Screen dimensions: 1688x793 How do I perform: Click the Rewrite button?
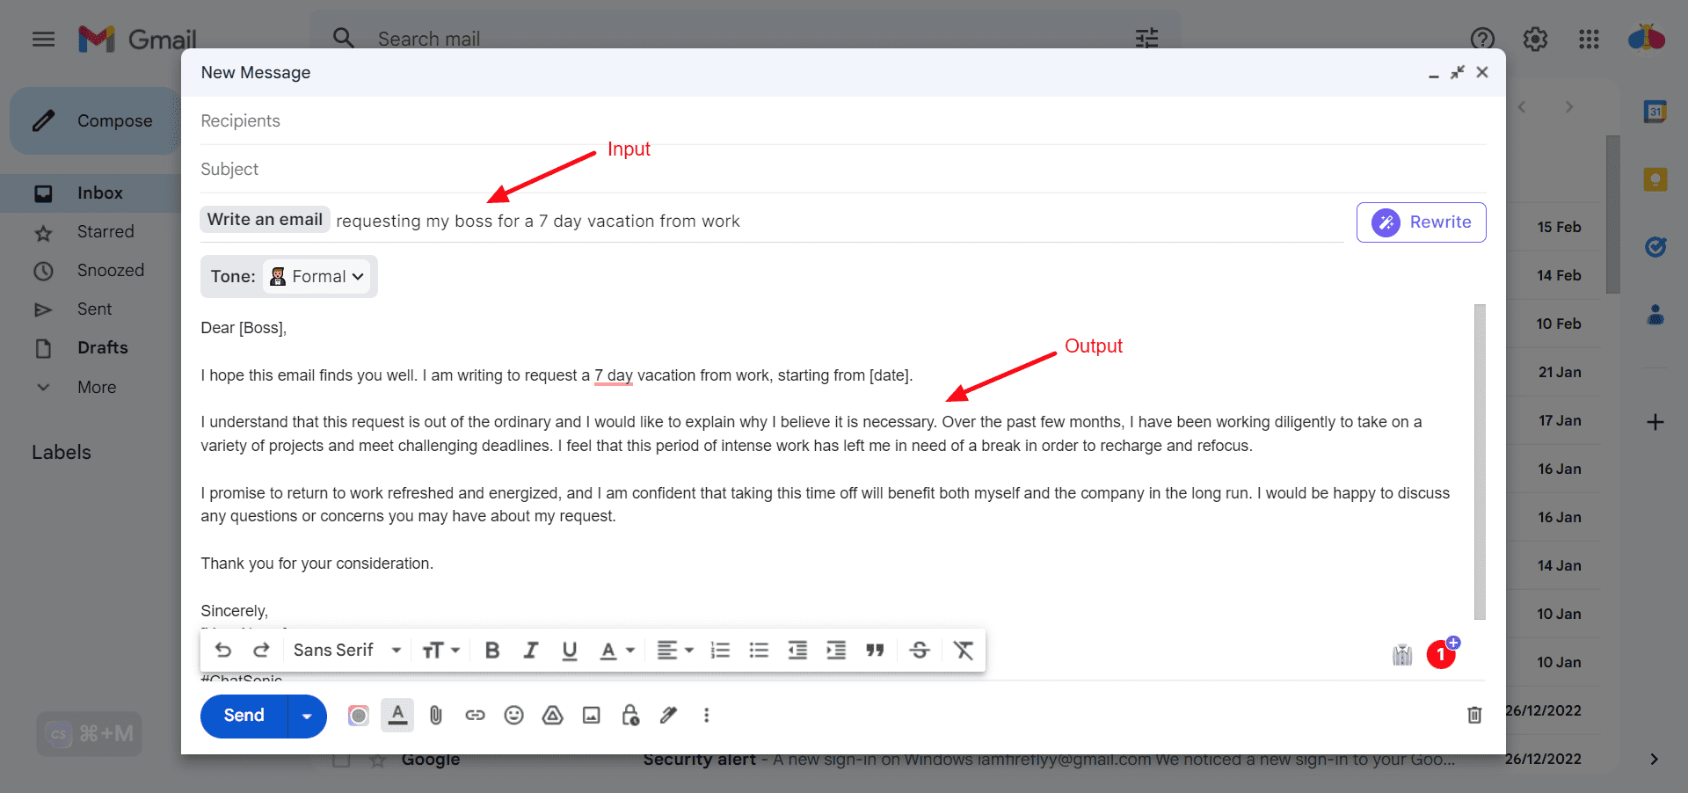pos(1421,222)
